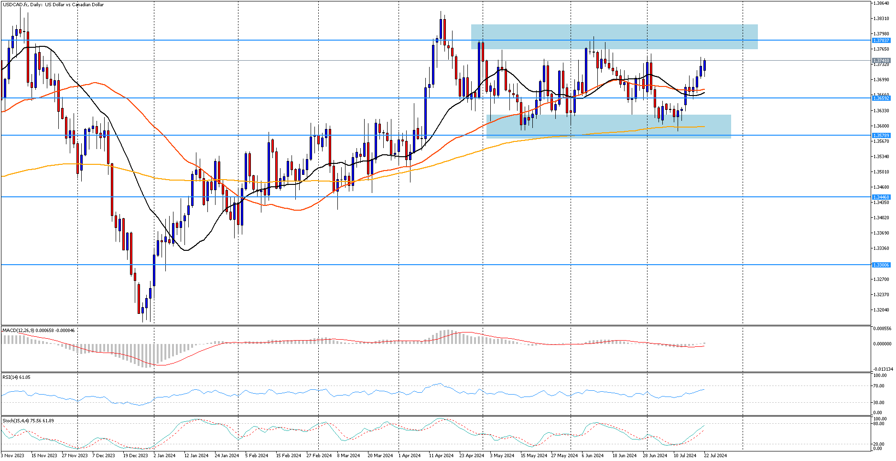Click the 6 Jun 2024 date label
The height and width of the screenshot is (461, 896).
click(593, 456)
